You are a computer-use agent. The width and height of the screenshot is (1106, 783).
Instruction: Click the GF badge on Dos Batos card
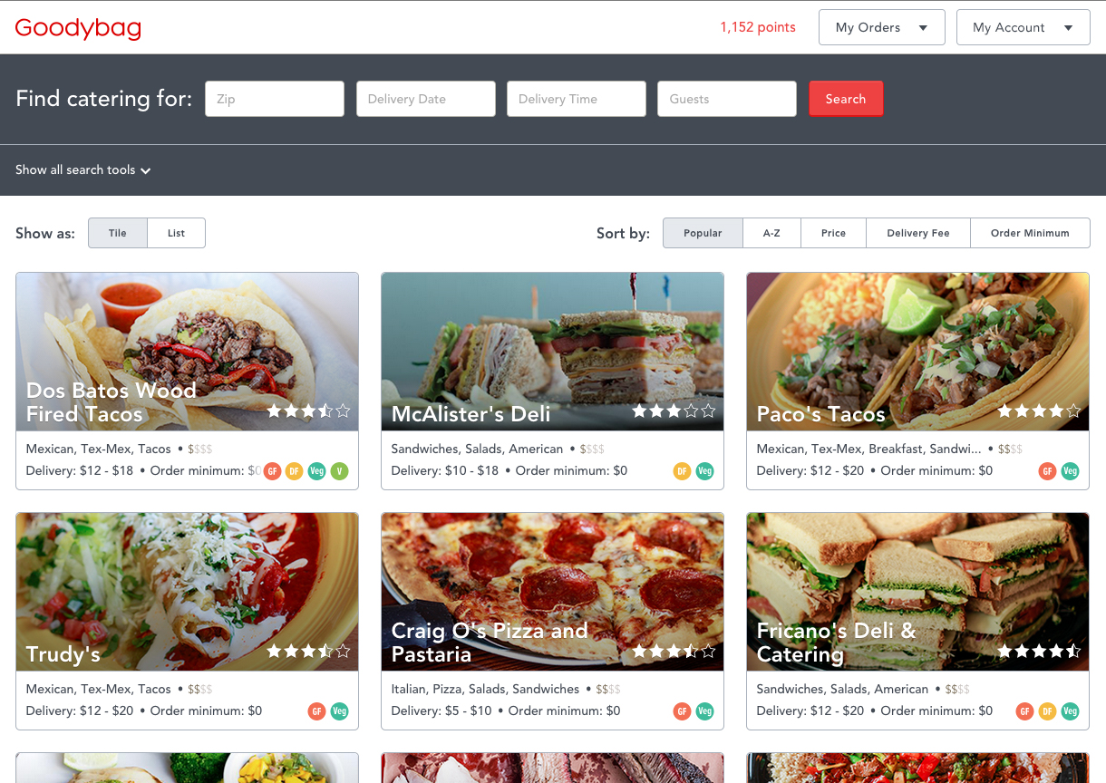pos(272,471)
